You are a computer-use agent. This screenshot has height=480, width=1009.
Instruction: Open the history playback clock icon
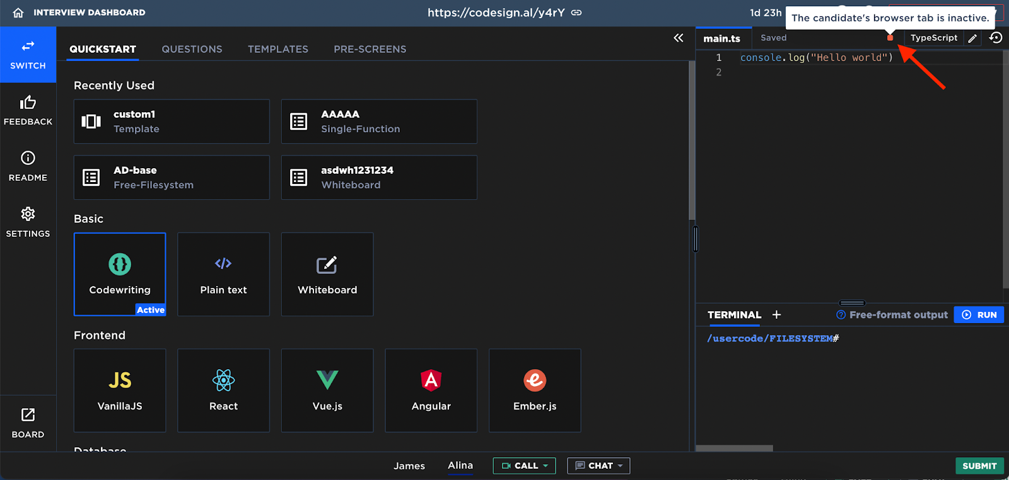(996, 38)
